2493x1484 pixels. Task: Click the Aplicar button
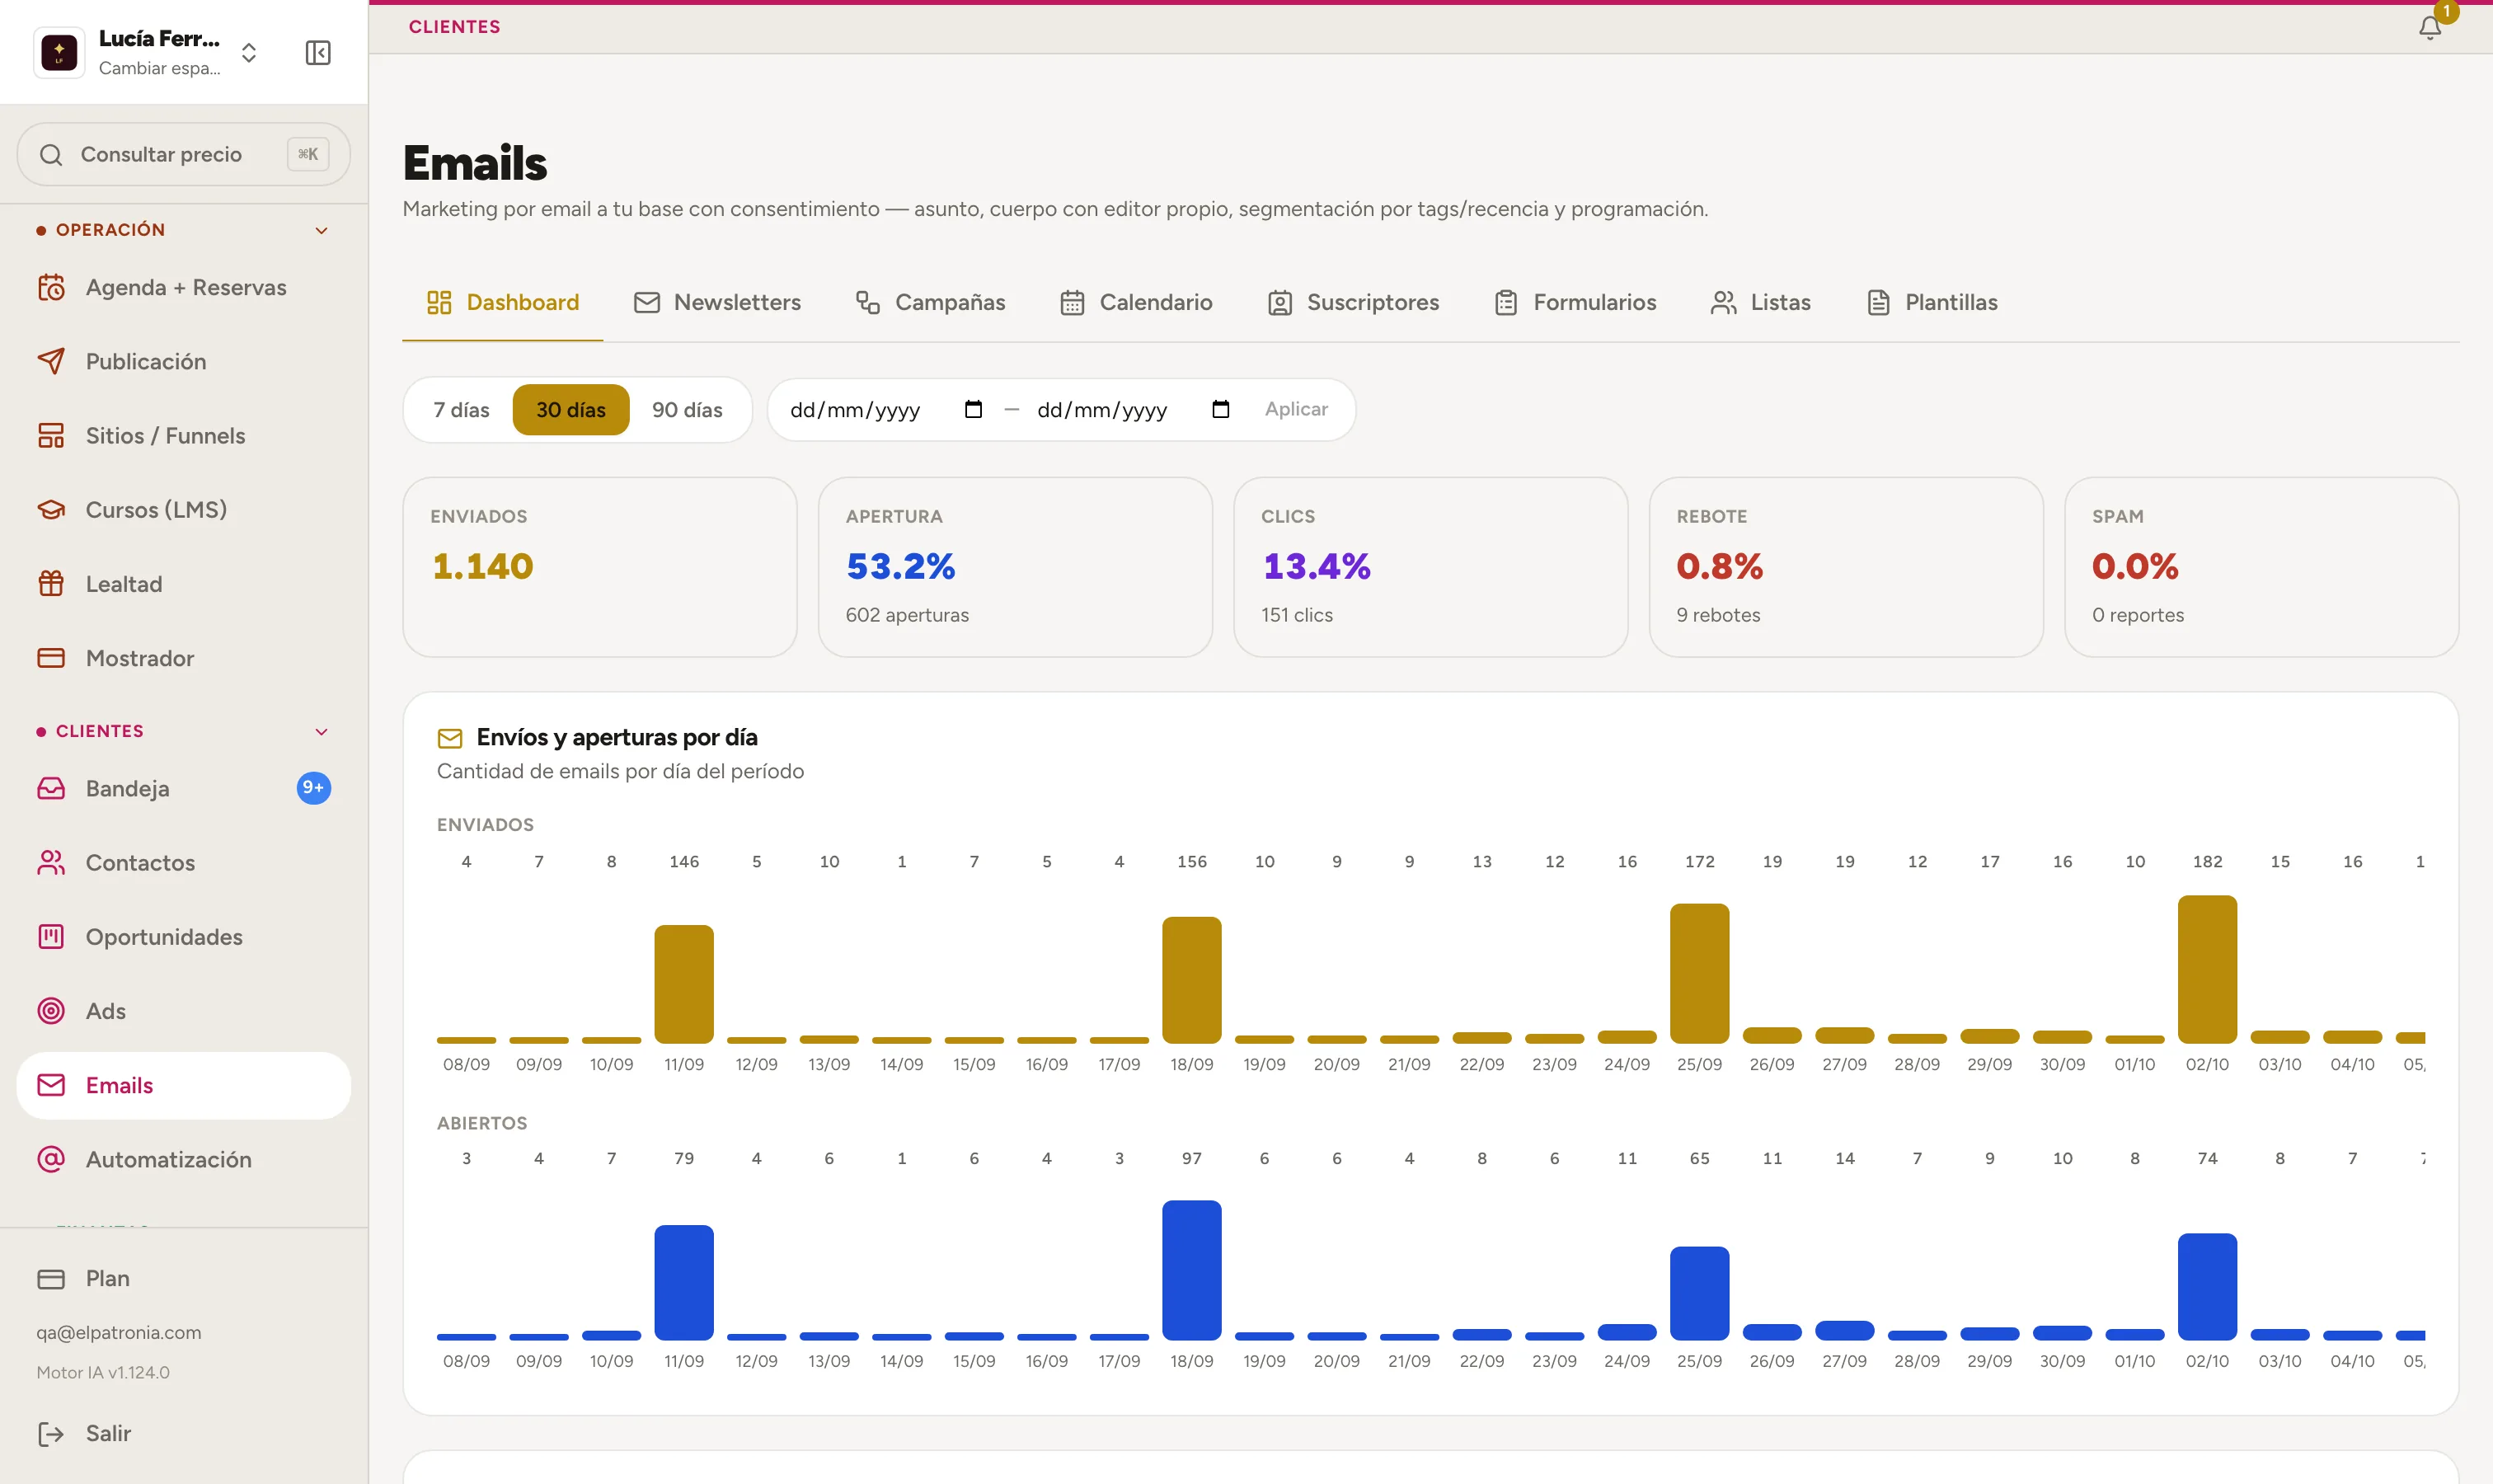[1296, 409]
